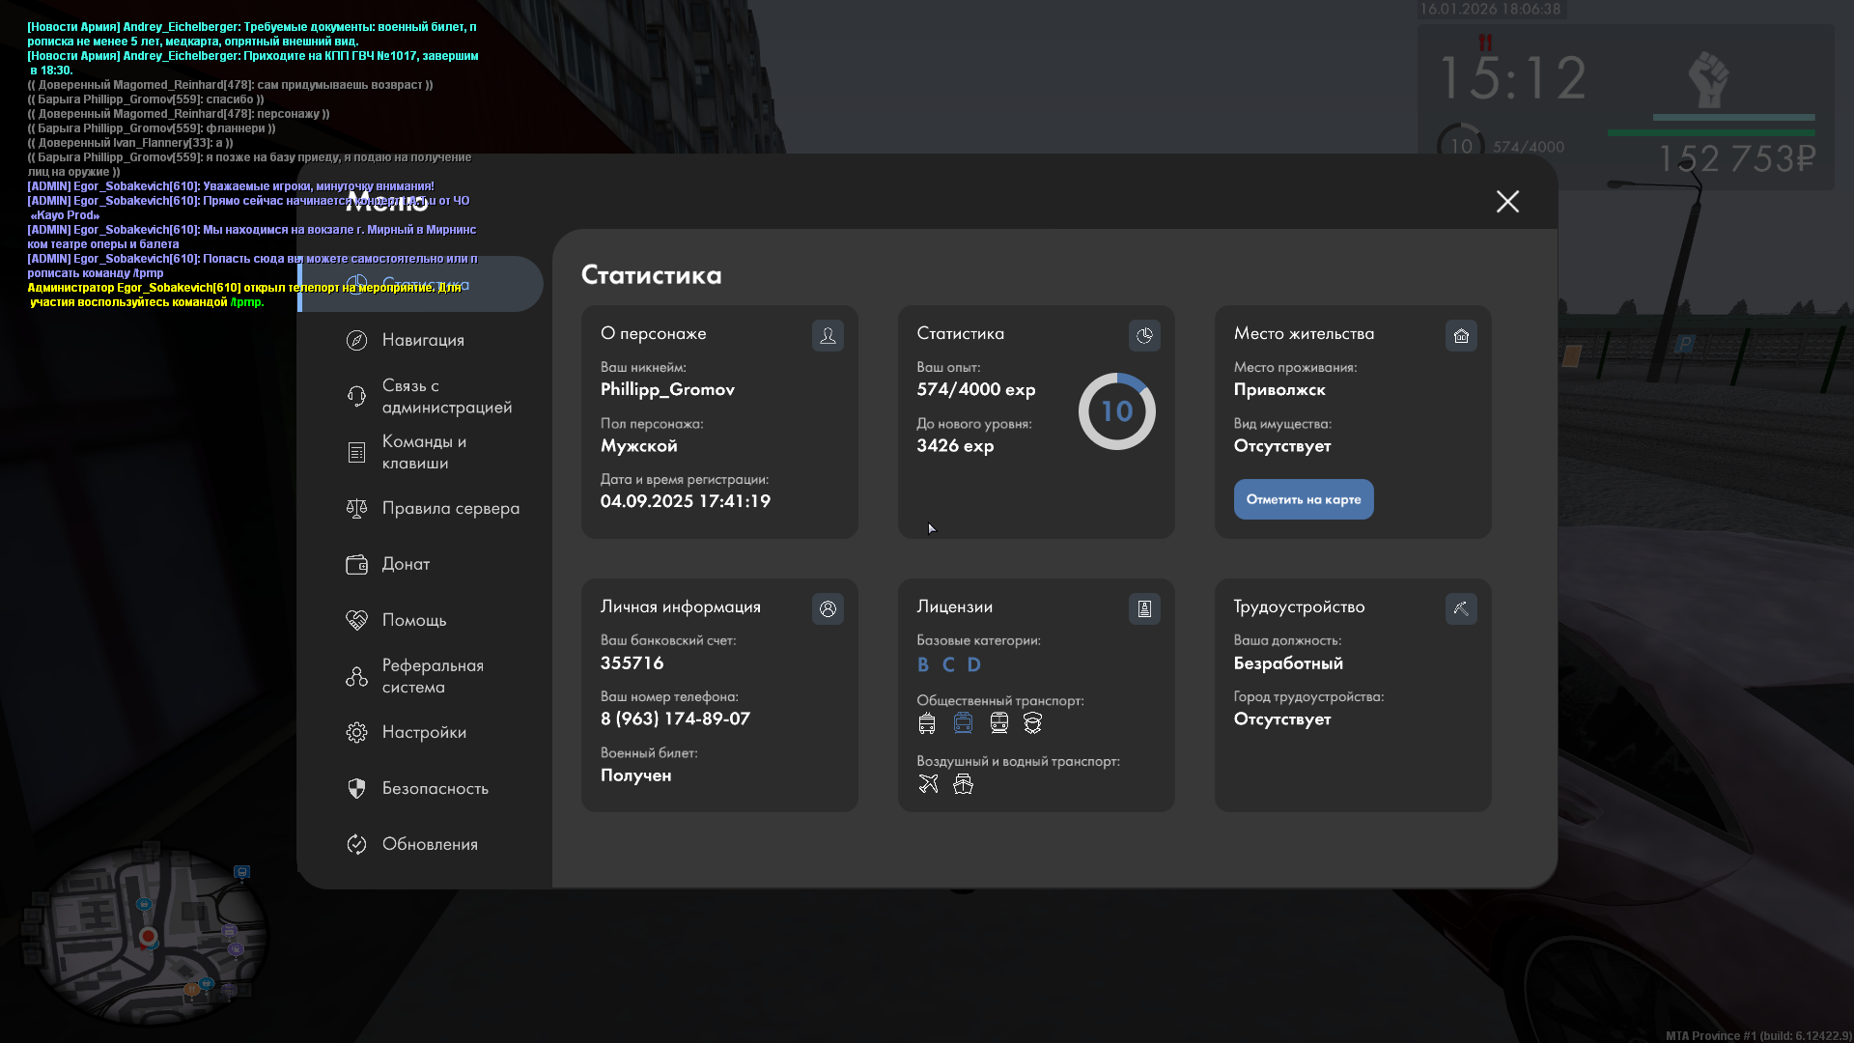Open Команды и клавиши section
This screenshot has height=1043, width=1854.
point(423,452)
